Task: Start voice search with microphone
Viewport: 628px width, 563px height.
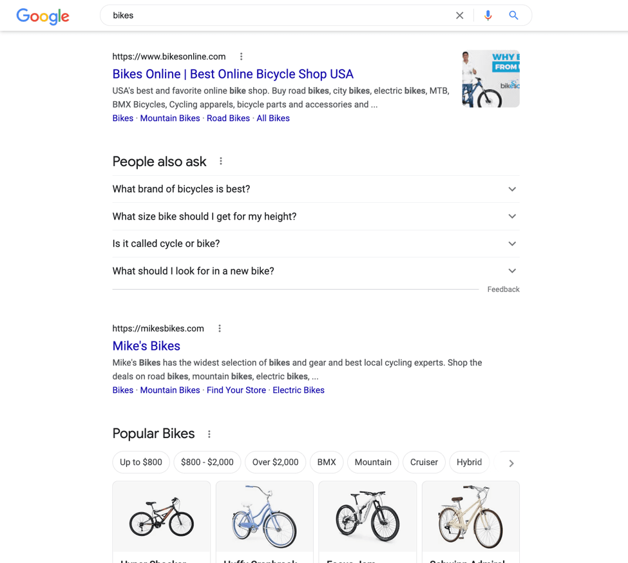Action: tap(488, 15)
